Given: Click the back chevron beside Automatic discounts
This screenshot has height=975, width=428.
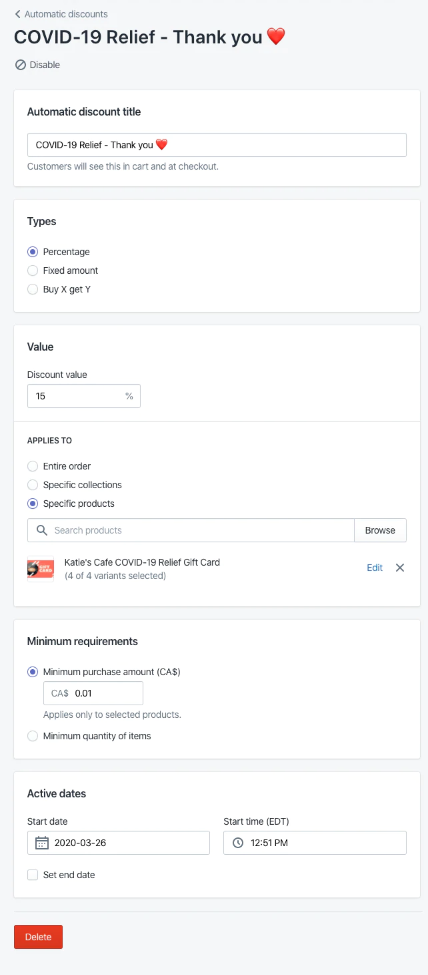Looking at the screenshot, I should [x=18, y=14].
